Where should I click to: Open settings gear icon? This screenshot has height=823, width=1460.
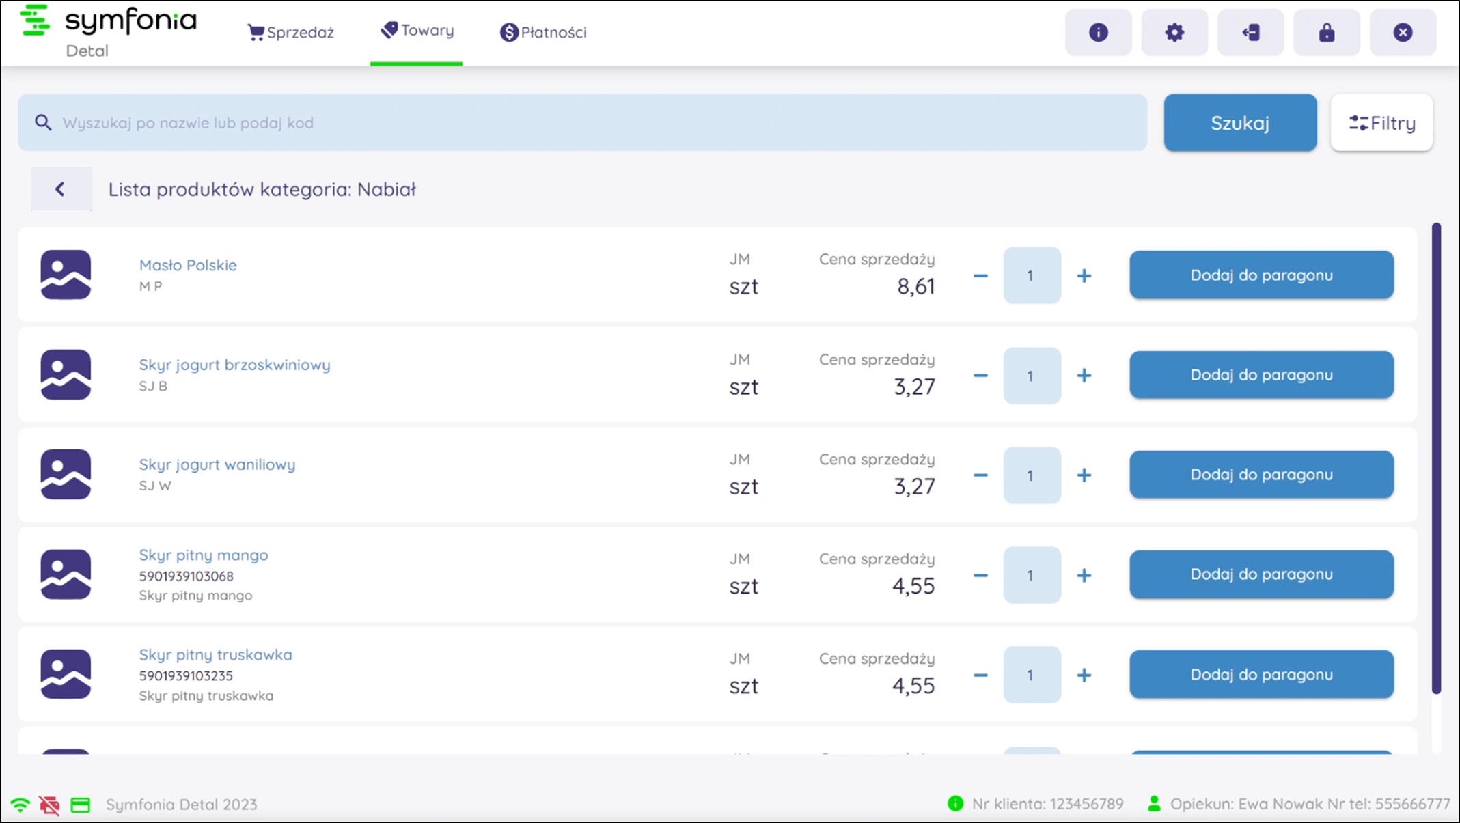coord(1174,32)
